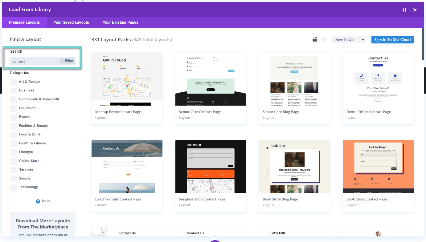This screenshot has height=242, width=426.
Task: Open Senior Care Contact Page thumbnail
Action: (211, 79)
